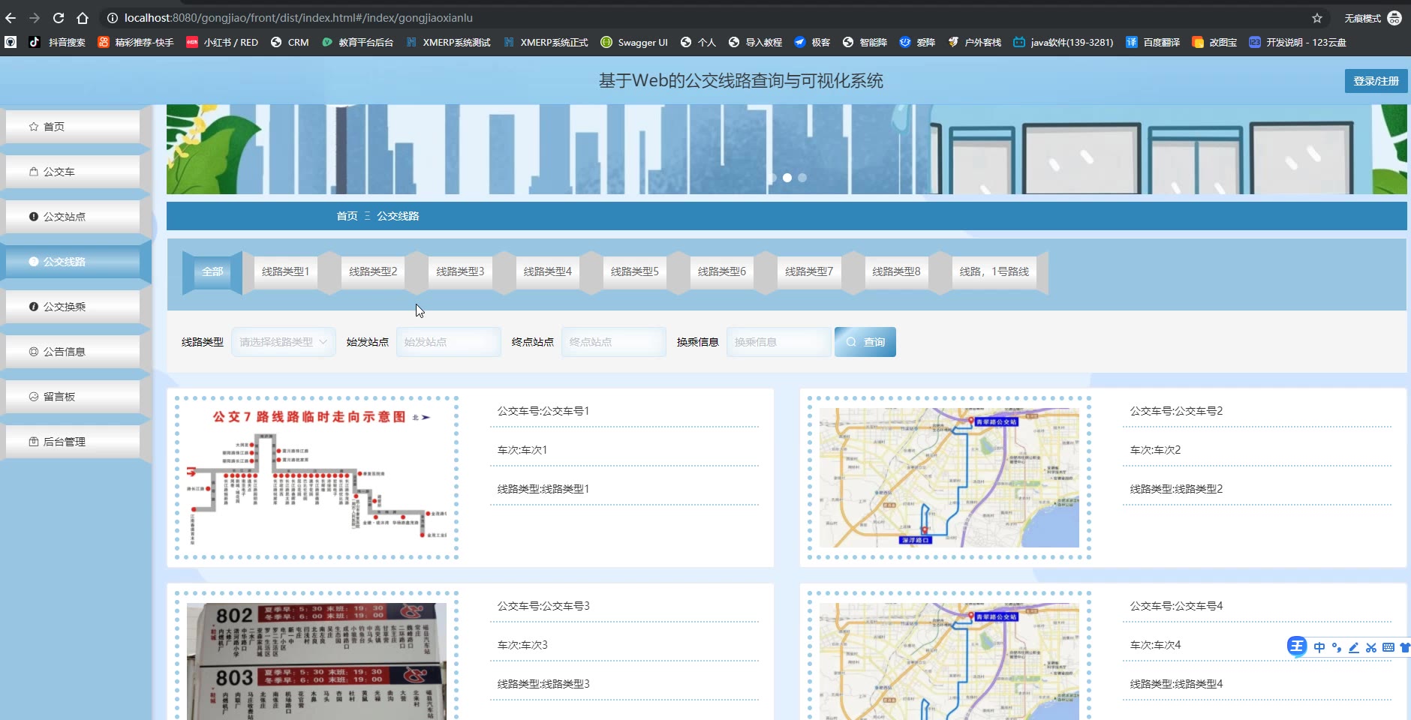Open 公告信息 in sidebar menu

pos(73,352)
